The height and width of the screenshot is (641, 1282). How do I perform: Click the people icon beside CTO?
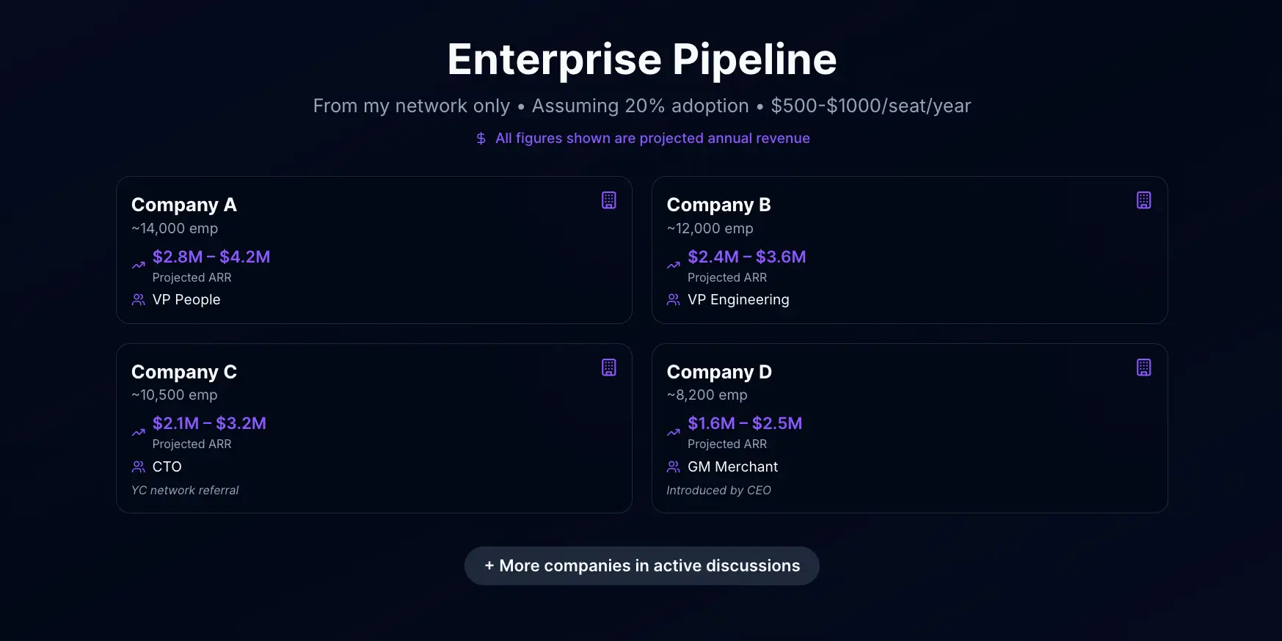pos(138,466)
